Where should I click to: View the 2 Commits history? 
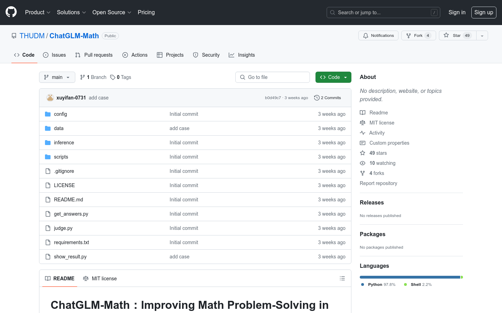tap(327, 98)
